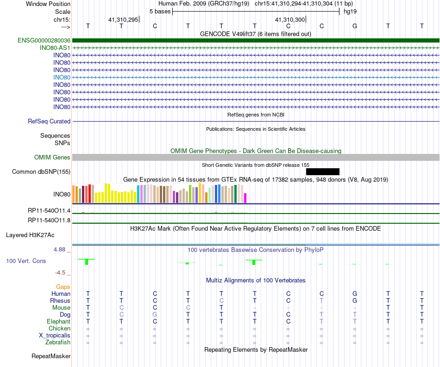Select the Human species row label
The height and width of the screenshot is (367, 440).
tap(61, 294)
